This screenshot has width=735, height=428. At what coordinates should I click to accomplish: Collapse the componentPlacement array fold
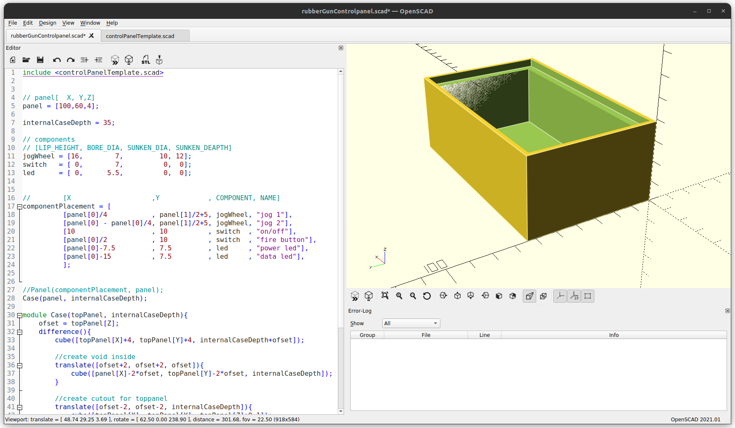(19, 206)
